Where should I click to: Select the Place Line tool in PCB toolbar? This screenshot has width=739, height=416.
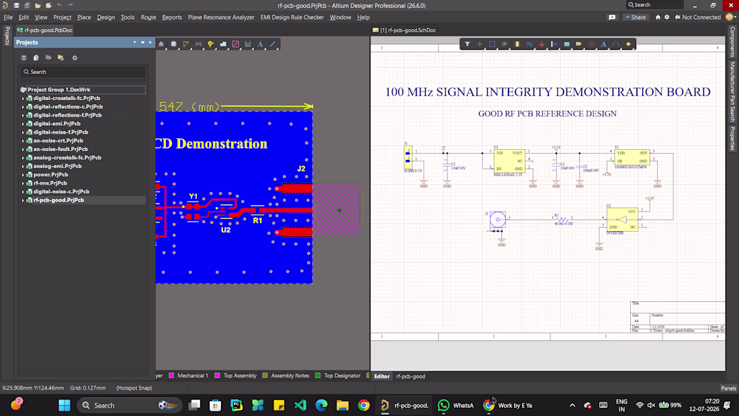click(x=272, y=44)
